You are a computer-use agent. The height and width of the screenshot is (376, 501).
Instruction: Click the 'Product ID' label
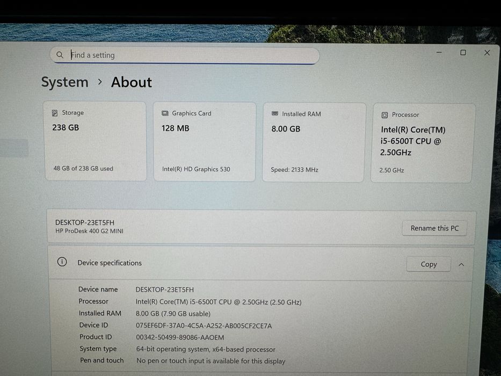tap(96, 337)
